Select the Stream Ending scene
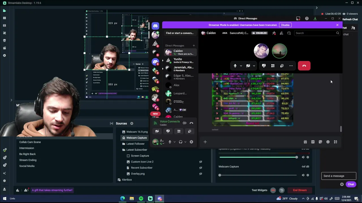This screenshot has width=362, height=203. [x=28, y=160]
